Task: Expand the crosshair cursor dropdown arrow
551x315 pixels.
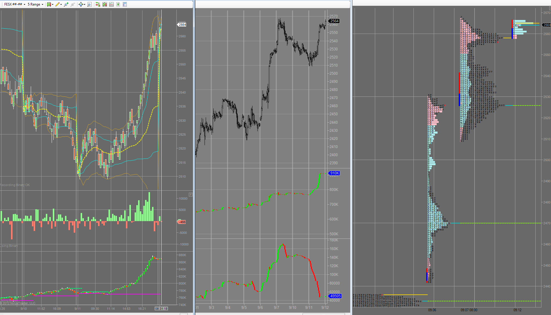Action: tap(84, 4)
